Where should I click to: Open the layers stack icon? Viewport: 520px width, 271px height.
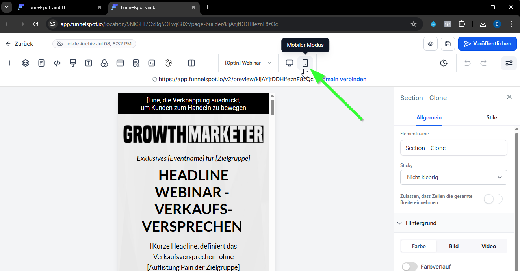26,63
